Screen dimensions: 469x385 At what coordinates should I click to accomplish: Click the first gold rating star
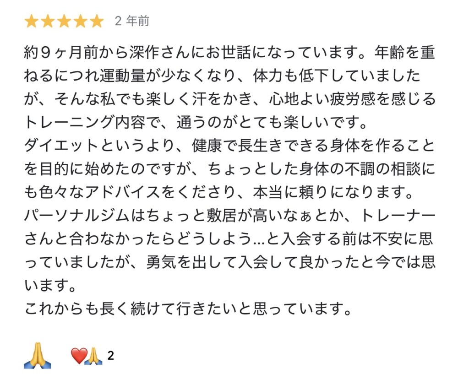point(31,21)
